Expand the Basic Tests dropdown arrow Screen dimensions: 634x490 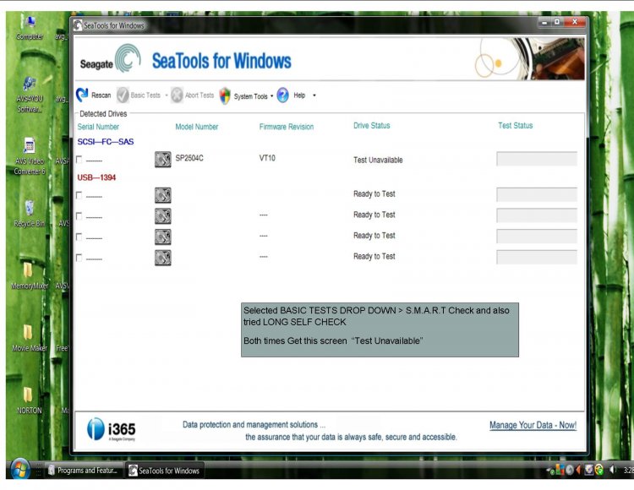[x=167, y=95]
